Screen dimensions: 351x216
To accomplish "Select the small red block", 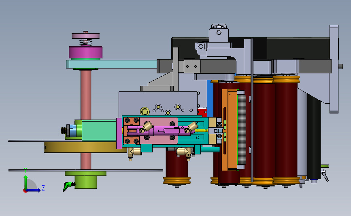I will [202, 113].
